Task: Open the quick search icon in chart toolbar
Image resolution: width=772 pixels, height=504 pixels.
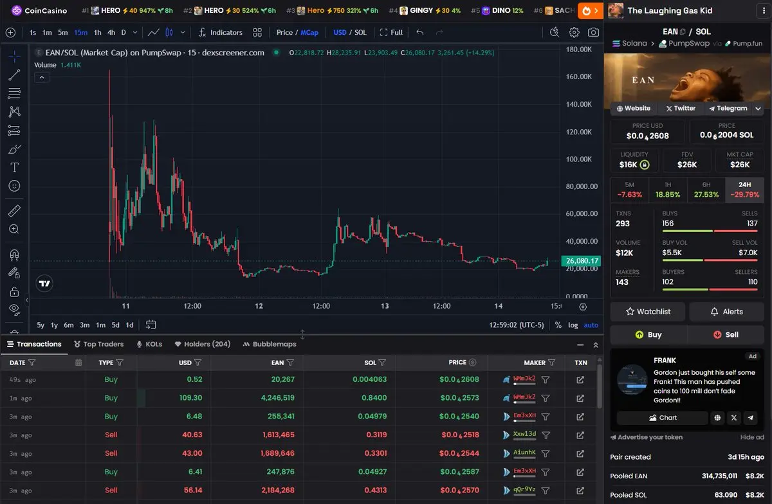Action: point(555,32)
